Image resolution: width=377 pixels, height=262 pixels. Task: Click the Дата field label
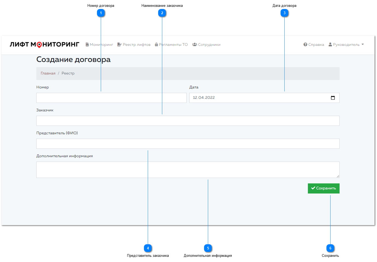click(x=194, y=87)
